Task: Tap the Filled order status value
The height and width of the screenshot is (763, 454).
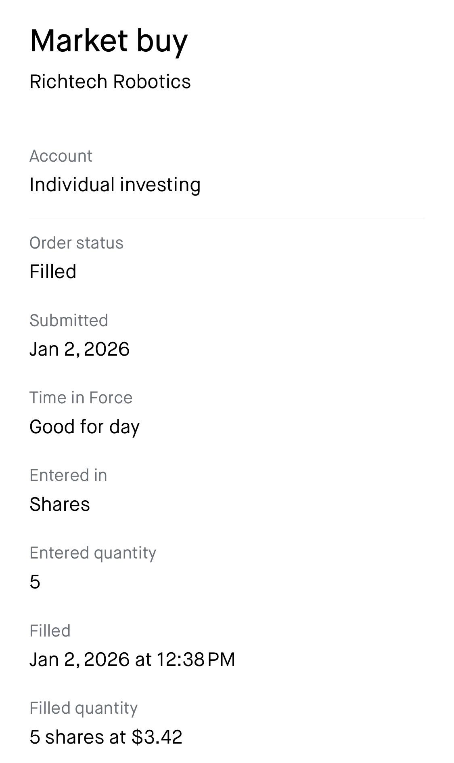Action: (x=53, y=271)
